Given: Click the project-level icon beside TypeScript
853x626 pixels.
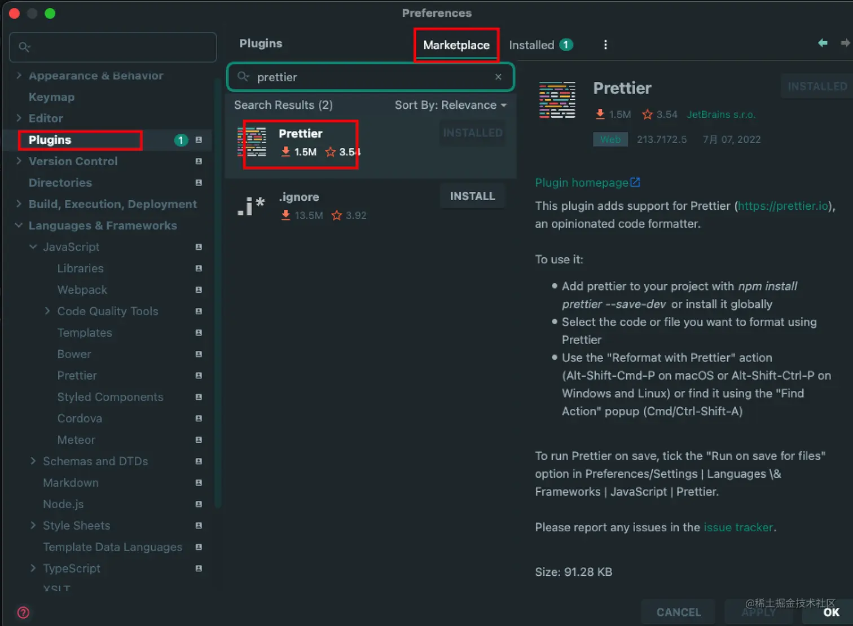Looking at the screenshot, I should coord(199,568).
